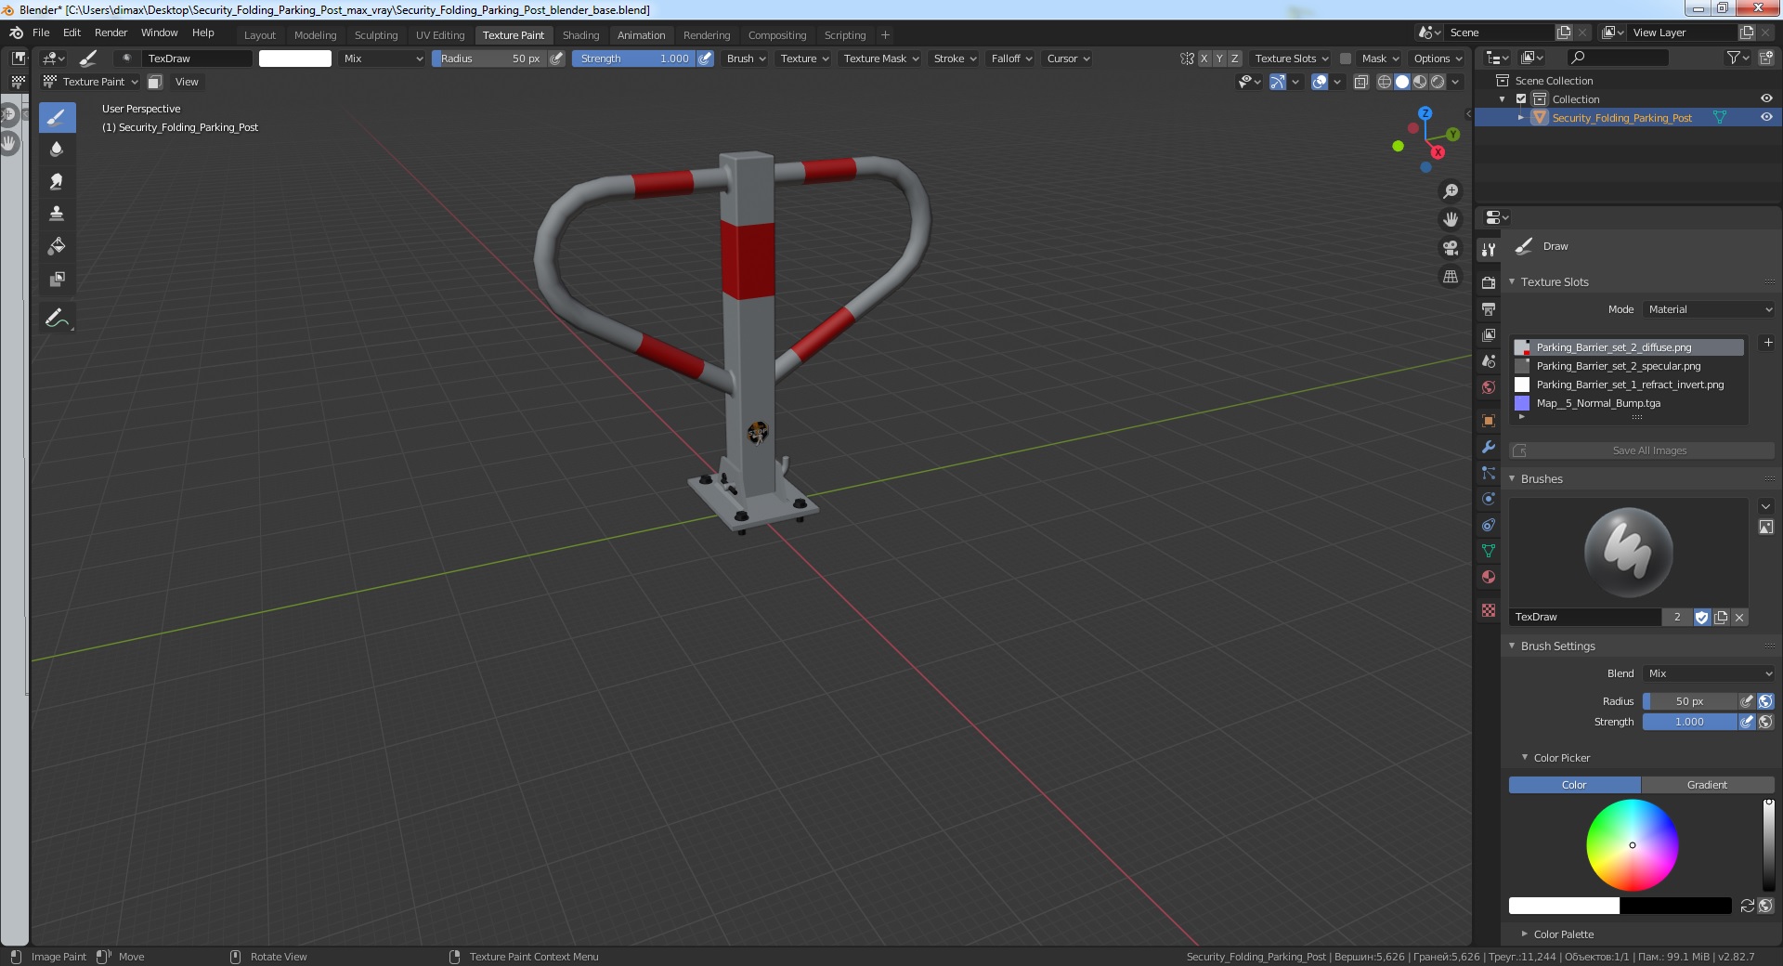Select the Mask tool in toolbar
Image resolution: width=1783 pixels, height=966 pixels.
57,279
